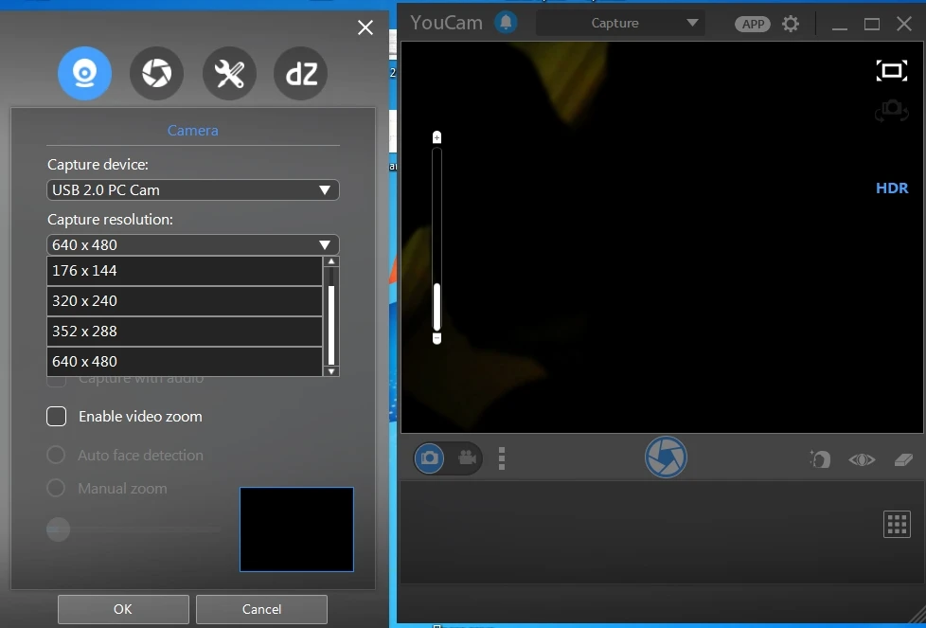Toggle the Capture with audio checkbox
926x628 pixels.
(57, 380)
